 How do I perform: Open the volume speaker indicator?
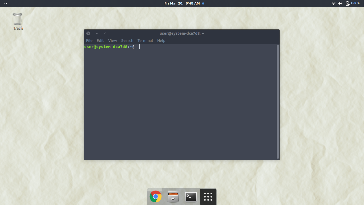340,3
